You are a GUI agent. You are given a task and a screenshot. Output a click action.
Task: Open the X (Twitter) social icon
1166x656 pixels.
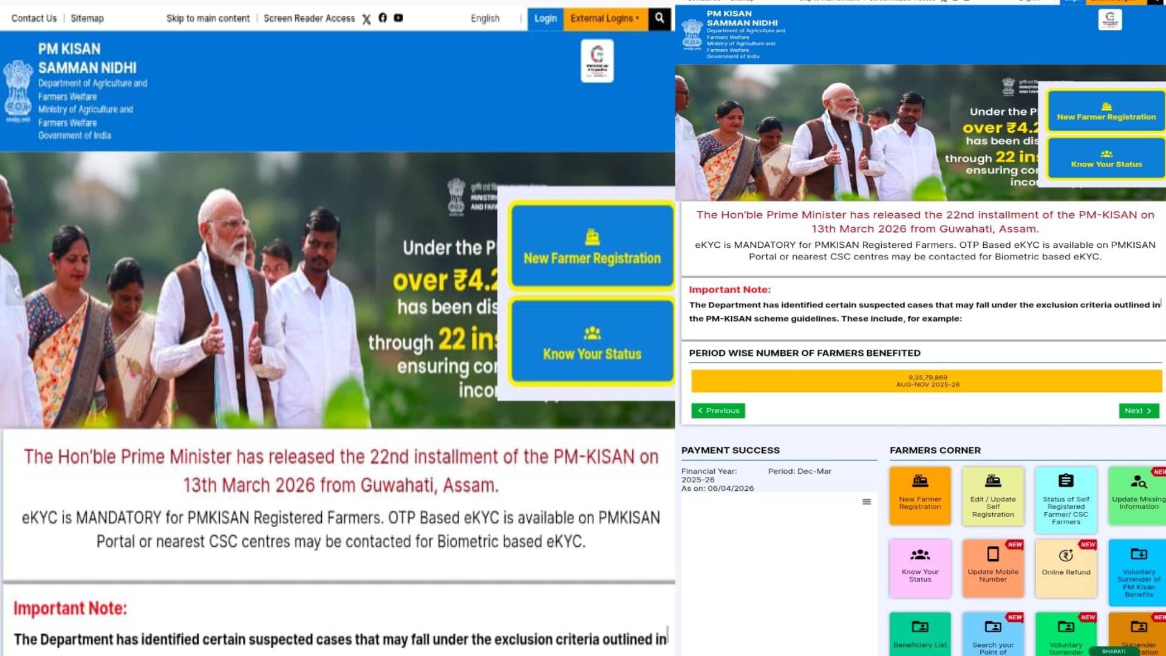tap(366, 19)
